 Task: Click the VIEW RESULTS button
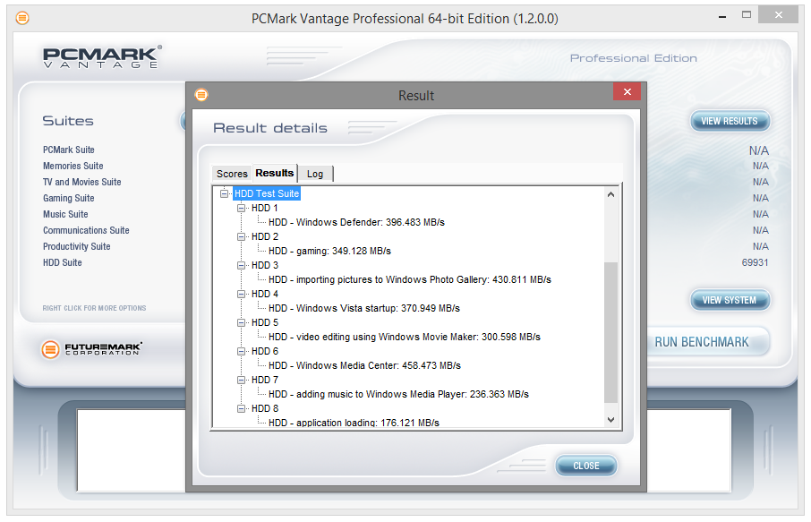[x=730, y=121]
